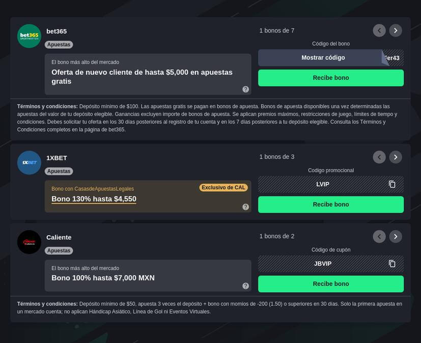
Task: Advance to next Caliente bonus
Action: tap(396, 237)
